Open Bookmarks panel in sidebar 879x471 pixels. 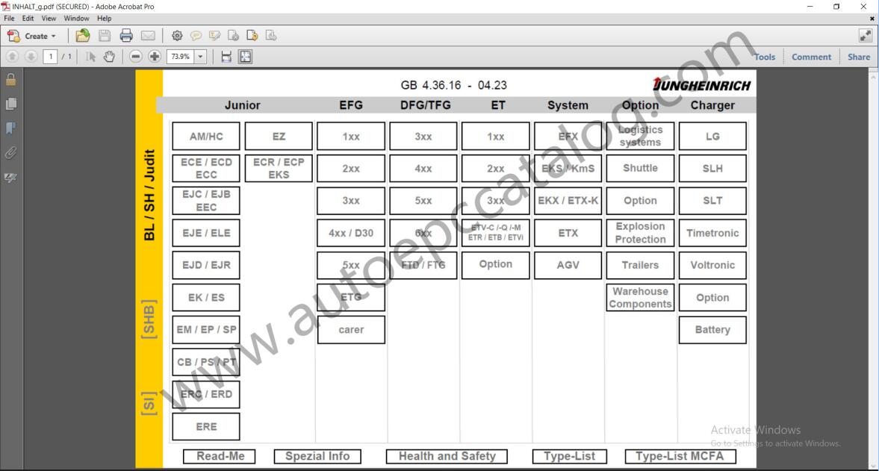coord(10,128)
